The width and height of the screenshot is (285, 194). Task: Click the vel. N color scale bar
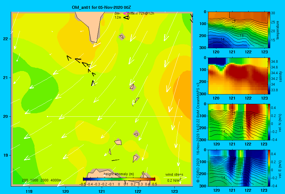click(x=269, y=122)
